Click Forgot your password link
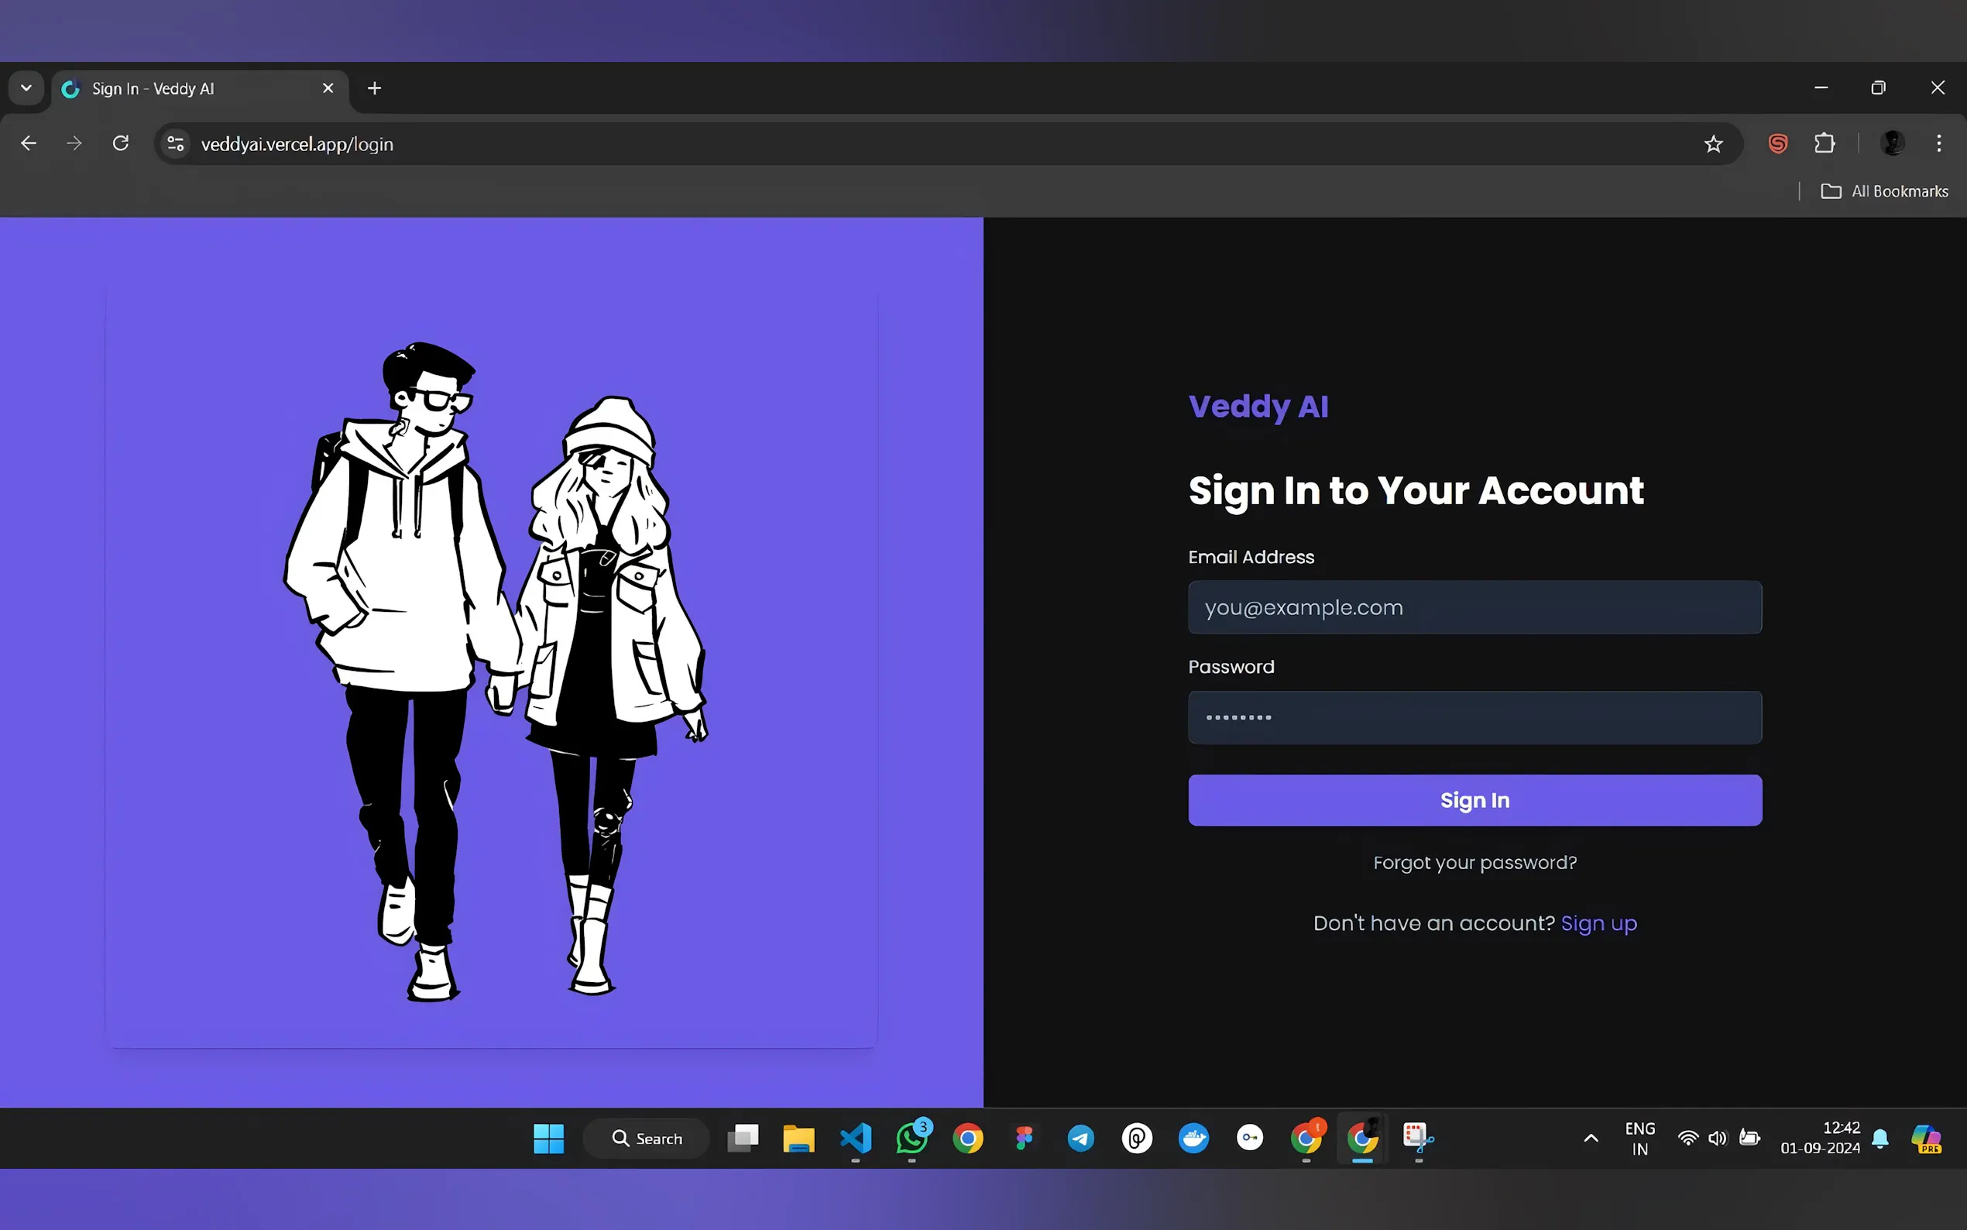 coord(1474,862)
